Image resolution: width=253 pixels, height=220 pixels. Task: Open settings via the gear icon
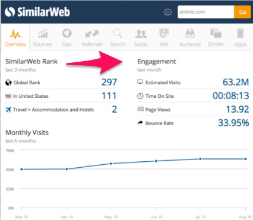pyautogui.click(x=167, y=12)
